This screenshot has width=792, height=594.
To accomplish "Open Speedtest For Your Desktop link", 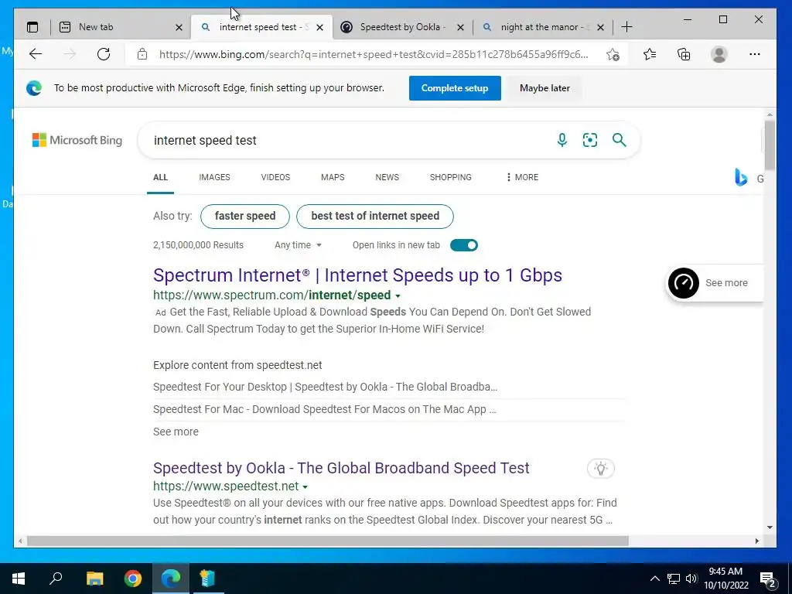I will [x=326, y=387].
